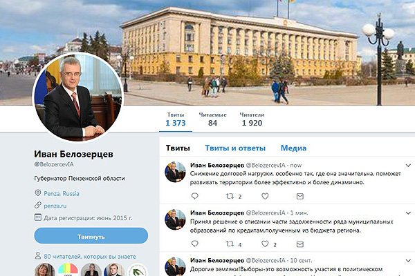
Task: Show the Читаемые list of 84
Action: coord(212,119)
